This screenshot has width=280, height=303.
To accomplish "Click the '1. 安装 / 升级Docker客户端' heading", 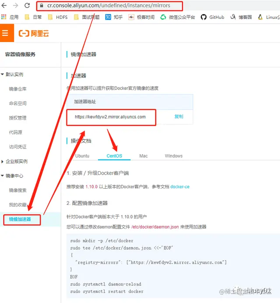I will tap(98, 173).
